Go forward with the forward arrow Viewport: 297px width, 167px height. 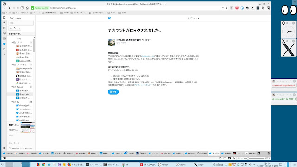click(9, 8)
